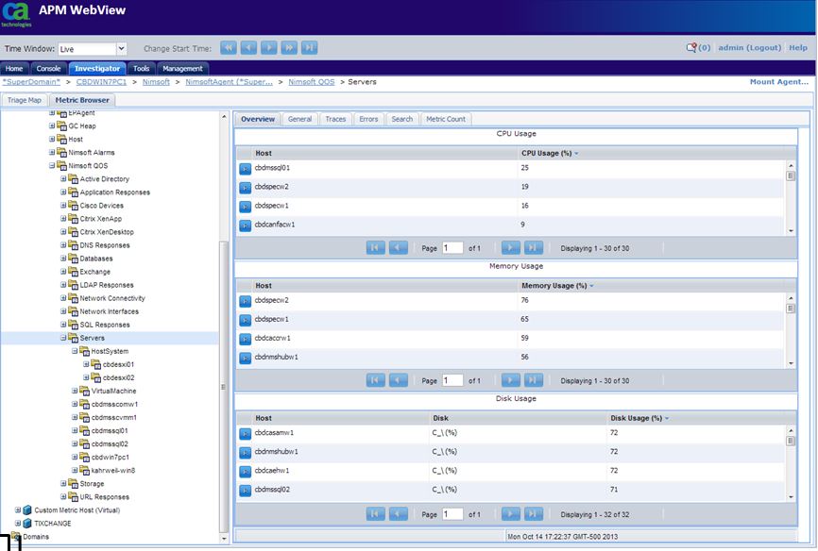Go to first page of CPU Usage table

376,247
